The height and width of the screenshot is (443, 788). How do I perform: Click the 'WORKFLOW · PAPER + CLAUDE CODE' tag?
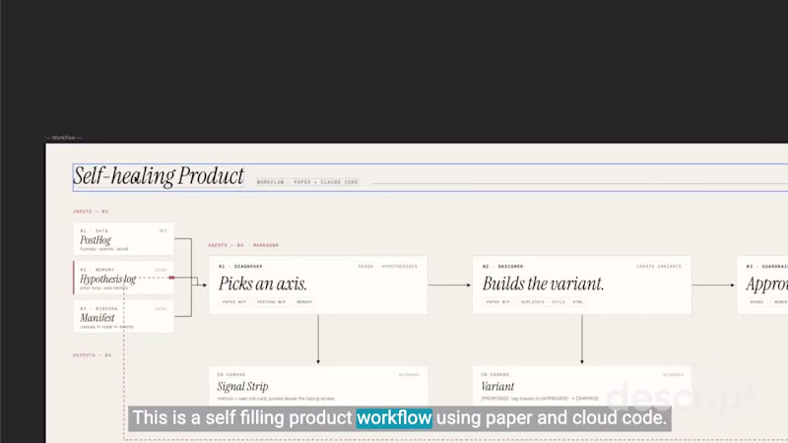tap(307, 182)
